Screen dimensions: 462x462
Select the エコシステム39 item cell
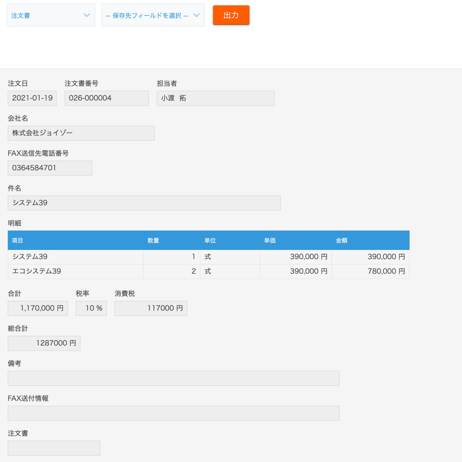[x=76, y=271]
